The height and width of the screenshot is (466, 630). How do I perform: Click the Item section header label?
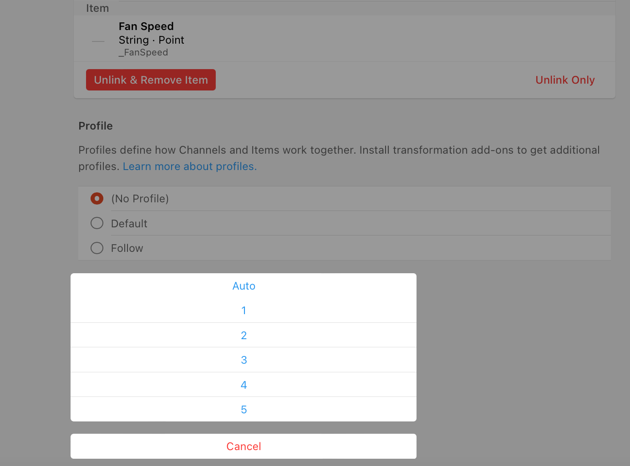pyautogui.click(x=97, y=8)
